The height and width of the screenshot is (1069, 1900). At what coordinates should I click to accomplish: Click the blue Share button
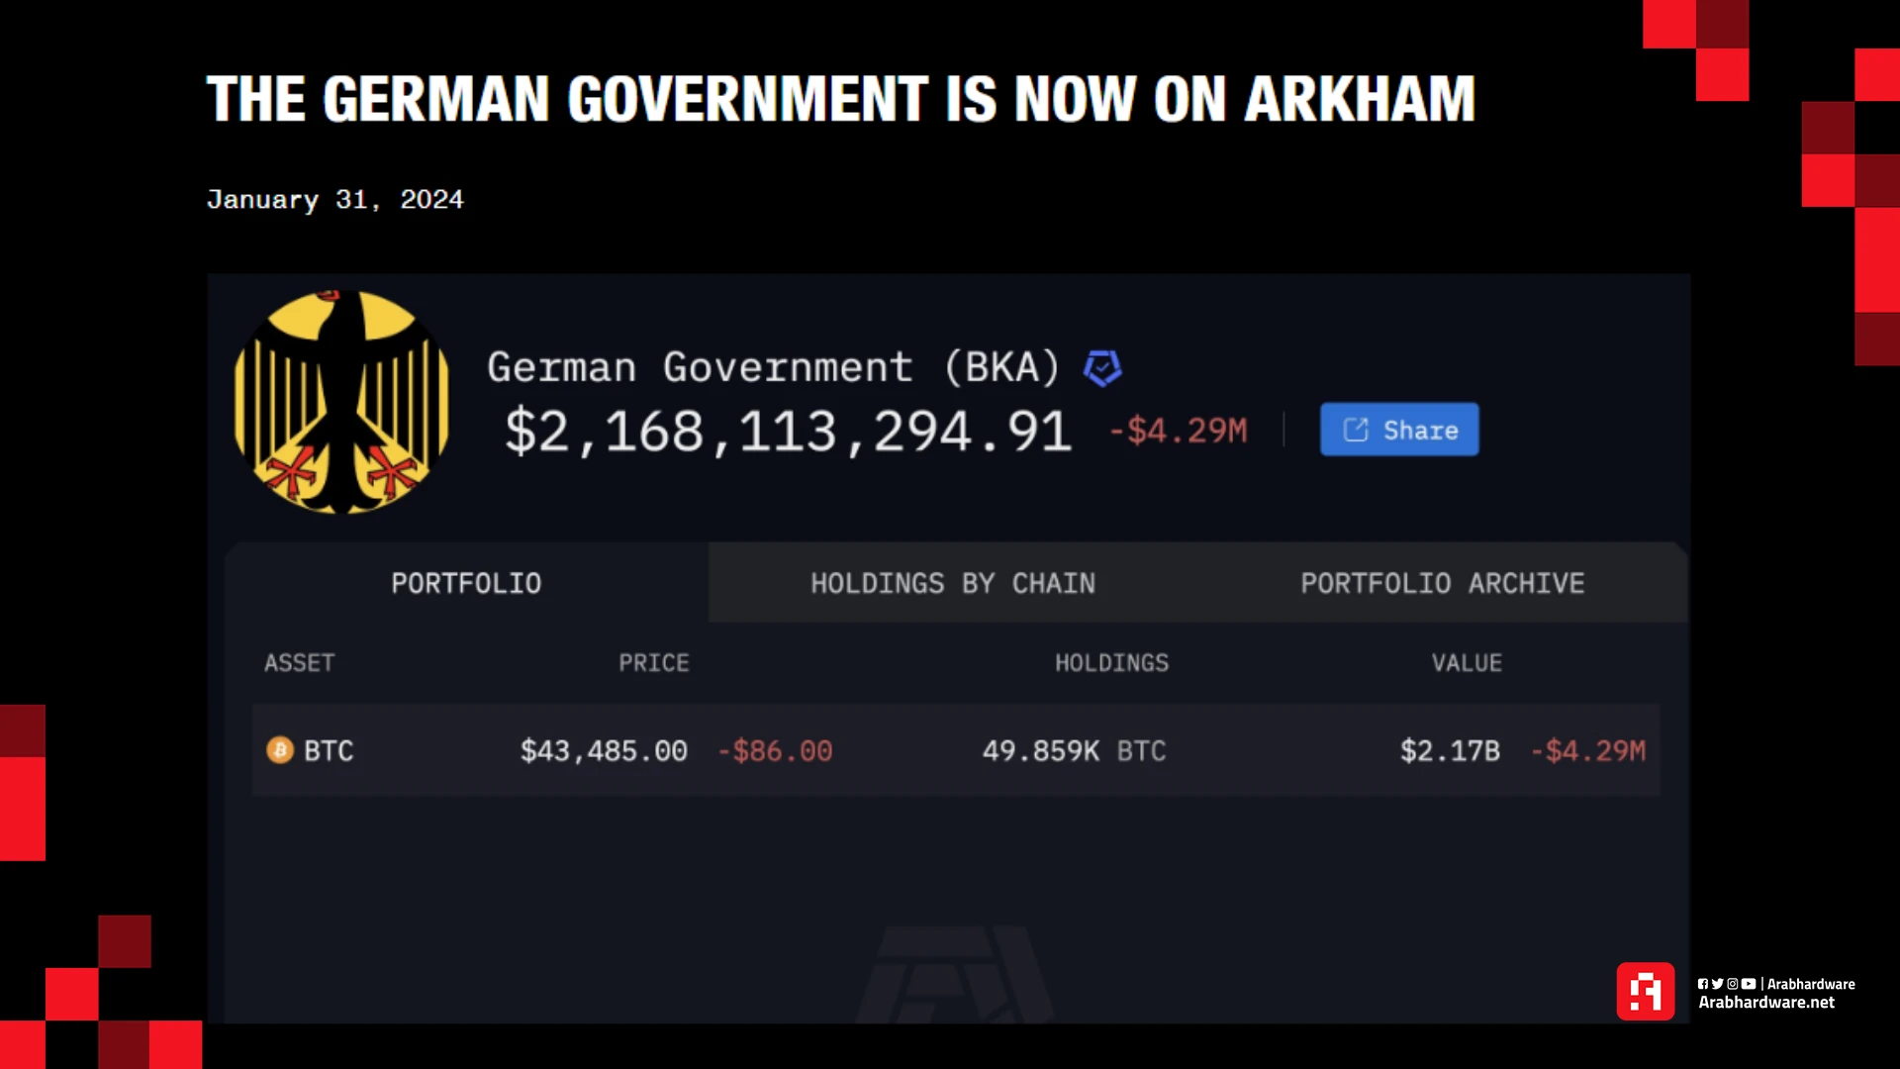(x=1399, y=430)
